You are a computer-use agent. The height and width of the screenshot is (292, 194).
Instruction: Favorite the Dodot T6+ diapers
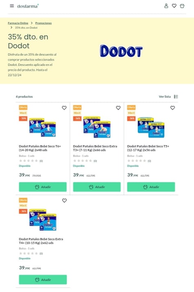pos(64,108)
